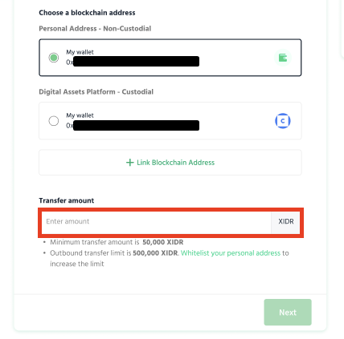The image size is (344, 339).
Task: Focus the Enter amount field
Action: pyautogui.click(x=156, y=221)
